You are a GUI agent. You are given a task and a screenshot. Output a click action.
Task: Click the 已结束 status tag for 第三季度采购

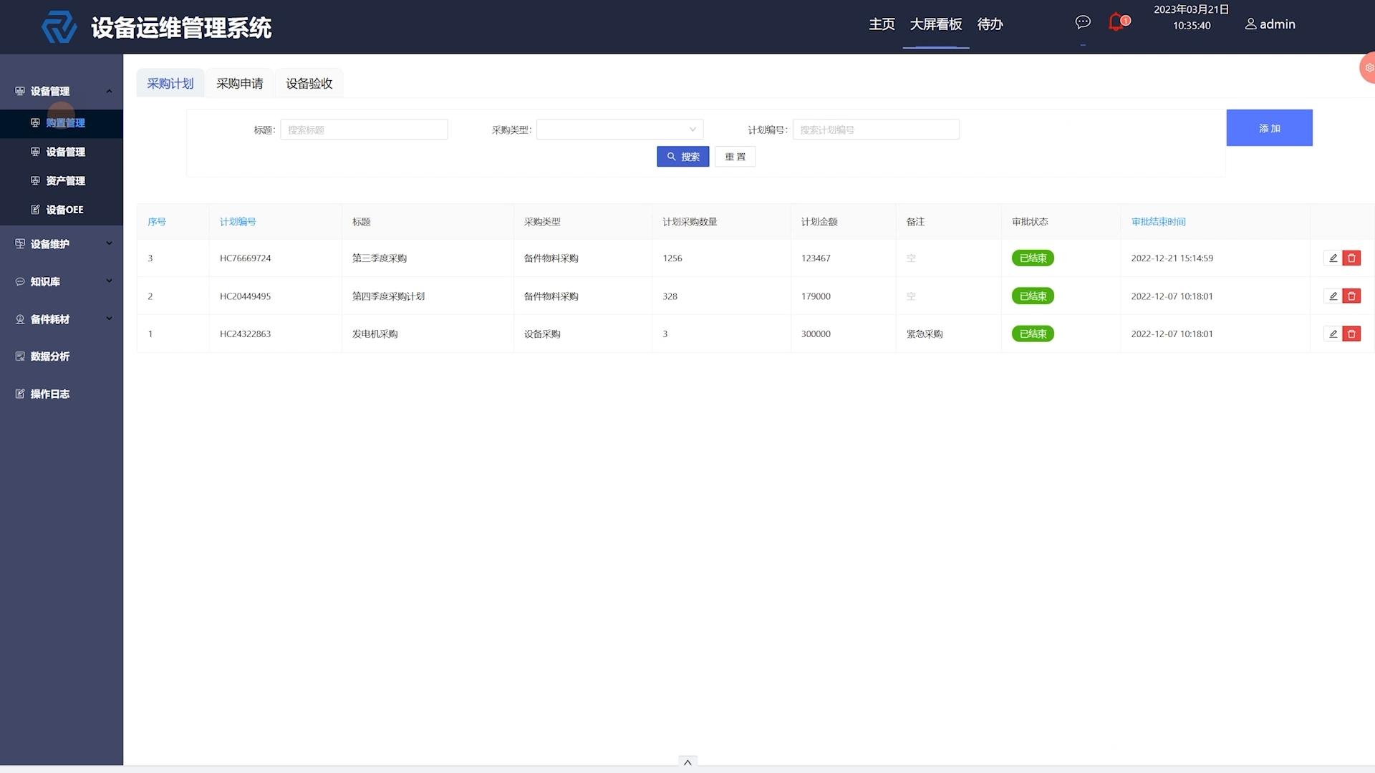click(x=1033, y=258)
